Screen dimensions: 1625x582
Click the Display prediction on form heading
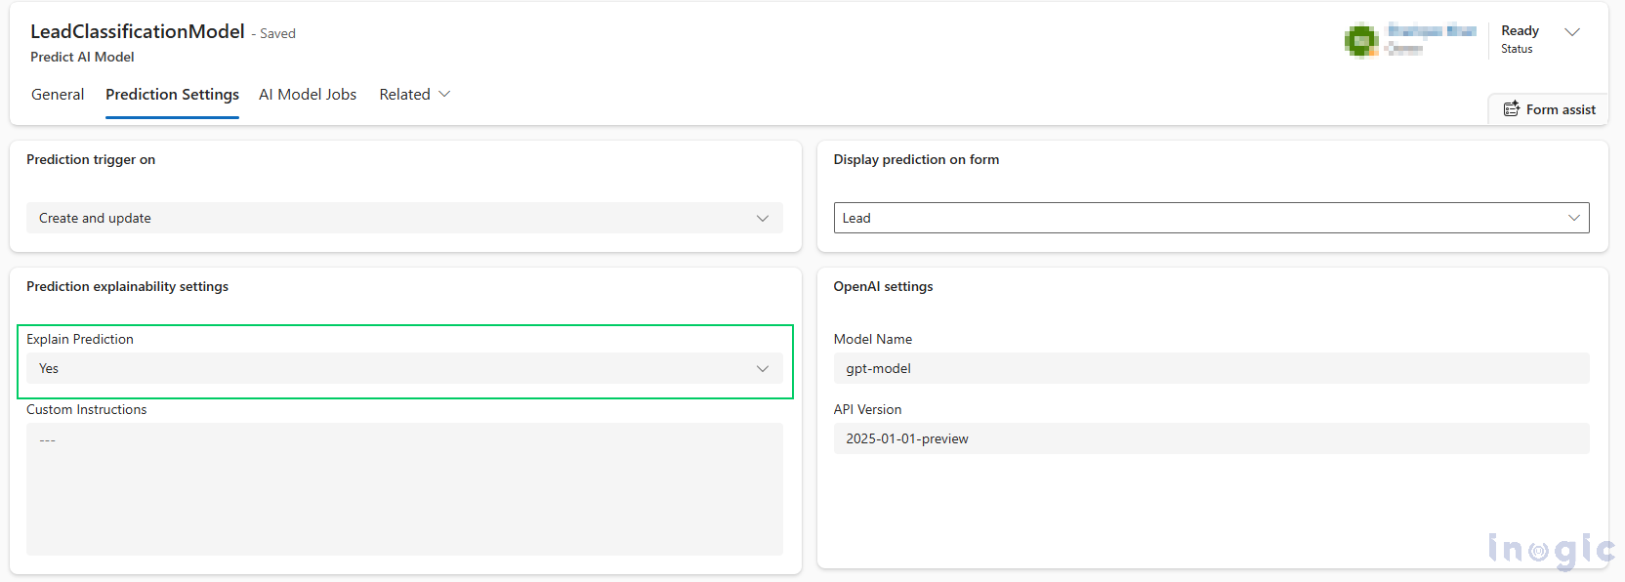pyautogui.click(x=916, y=159)
